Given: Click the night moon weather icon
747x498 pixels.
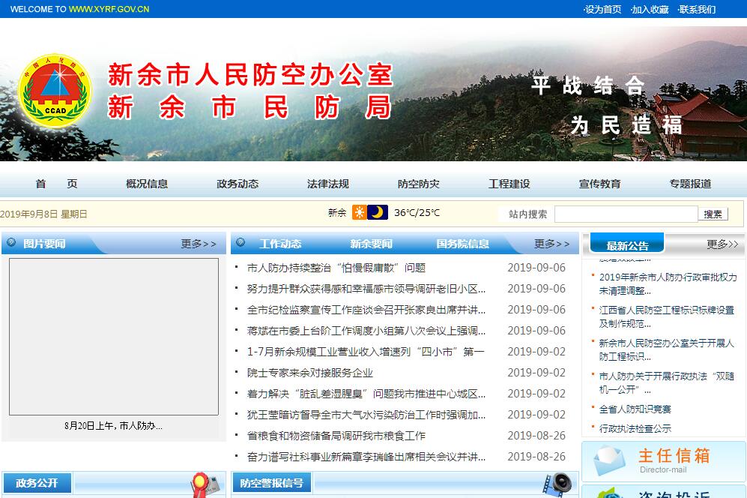Looking at the screenshot, I should pyautogui.click(x=378, y=213).
